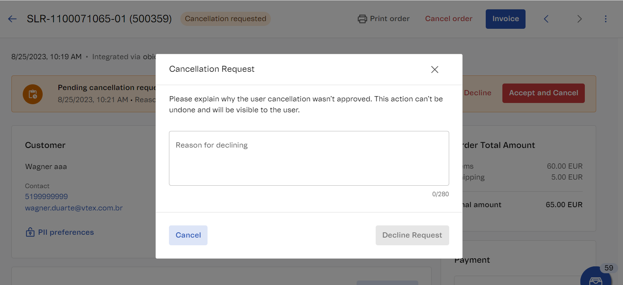Click the pending cancellation clipboard icon
Image resolution: width=623 pixels, height=285 pixels.
[x=33, y=94]
